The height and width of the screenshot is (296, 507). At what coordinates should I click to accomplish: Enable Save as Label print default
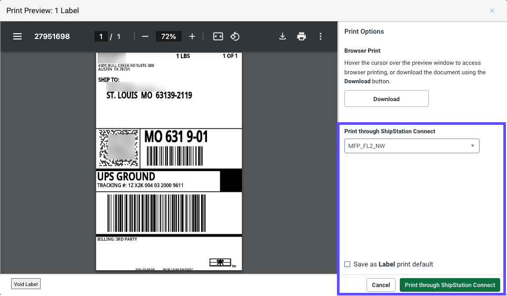347,264
